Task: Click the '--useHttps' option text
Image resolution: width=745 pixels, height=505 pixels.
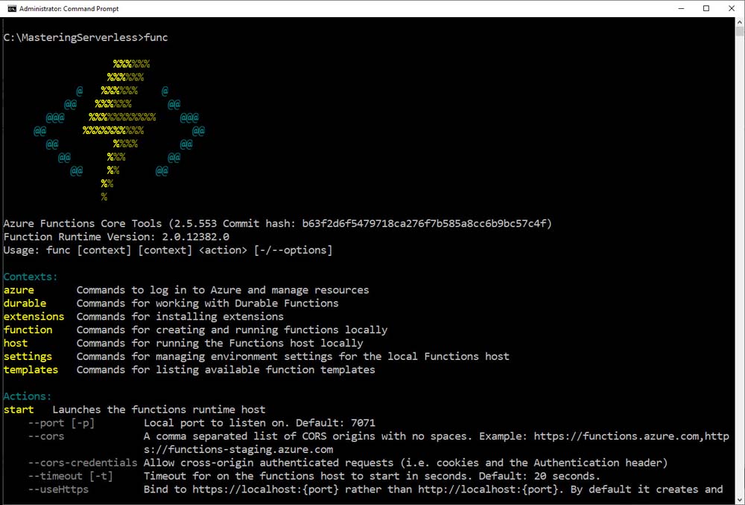Action: (x=59, y=489)
